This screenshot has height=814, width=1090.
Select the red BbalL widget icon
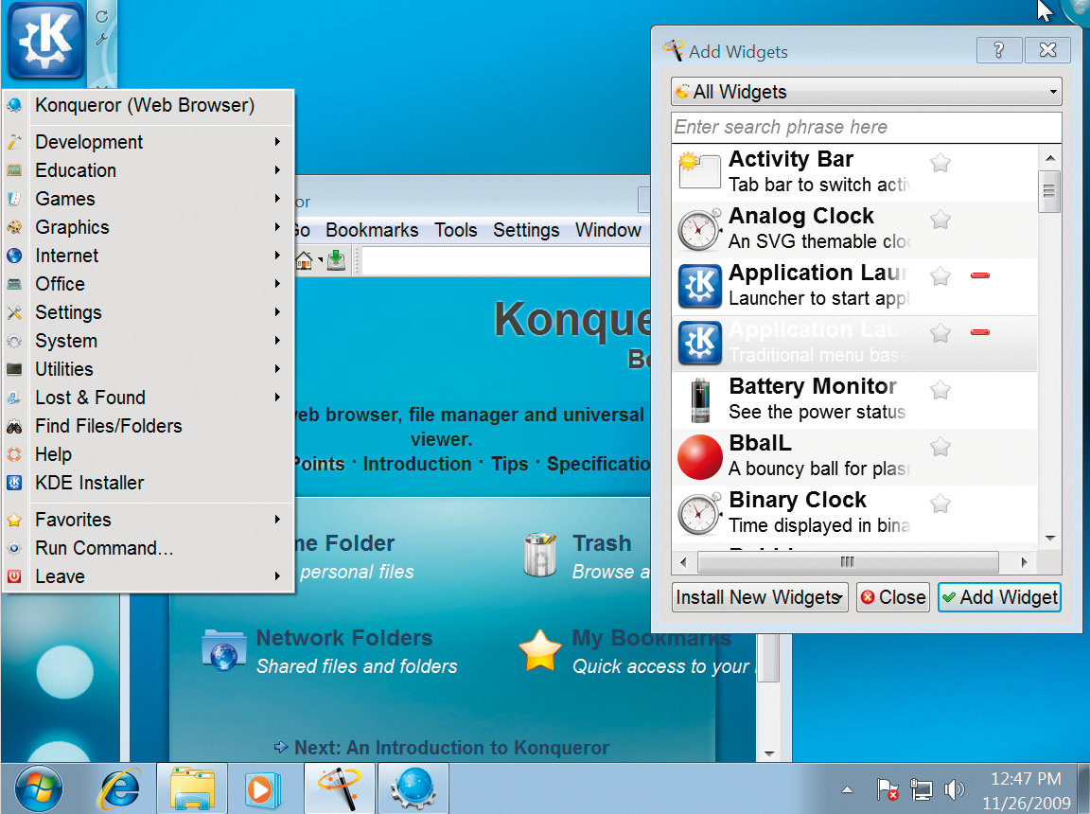click(x=700, y=457)
